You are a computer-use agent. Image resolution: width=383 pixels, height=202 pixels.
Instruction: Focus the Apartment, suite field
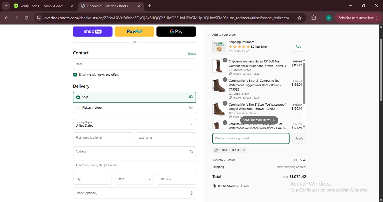135,165
